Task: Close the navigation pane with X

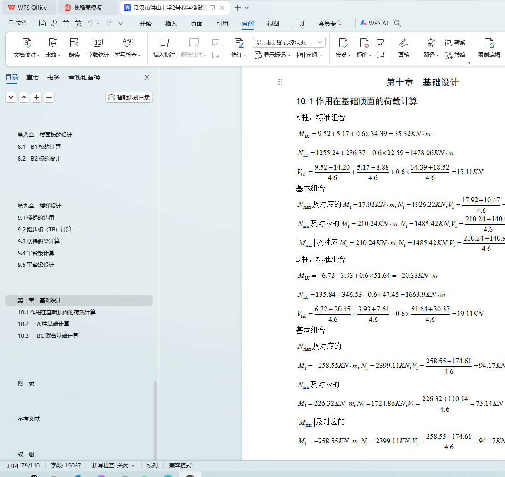Action: point(147,77)
